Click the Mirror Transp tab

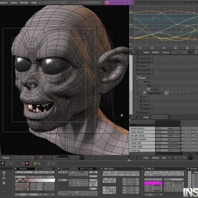(x=87, y=168)
